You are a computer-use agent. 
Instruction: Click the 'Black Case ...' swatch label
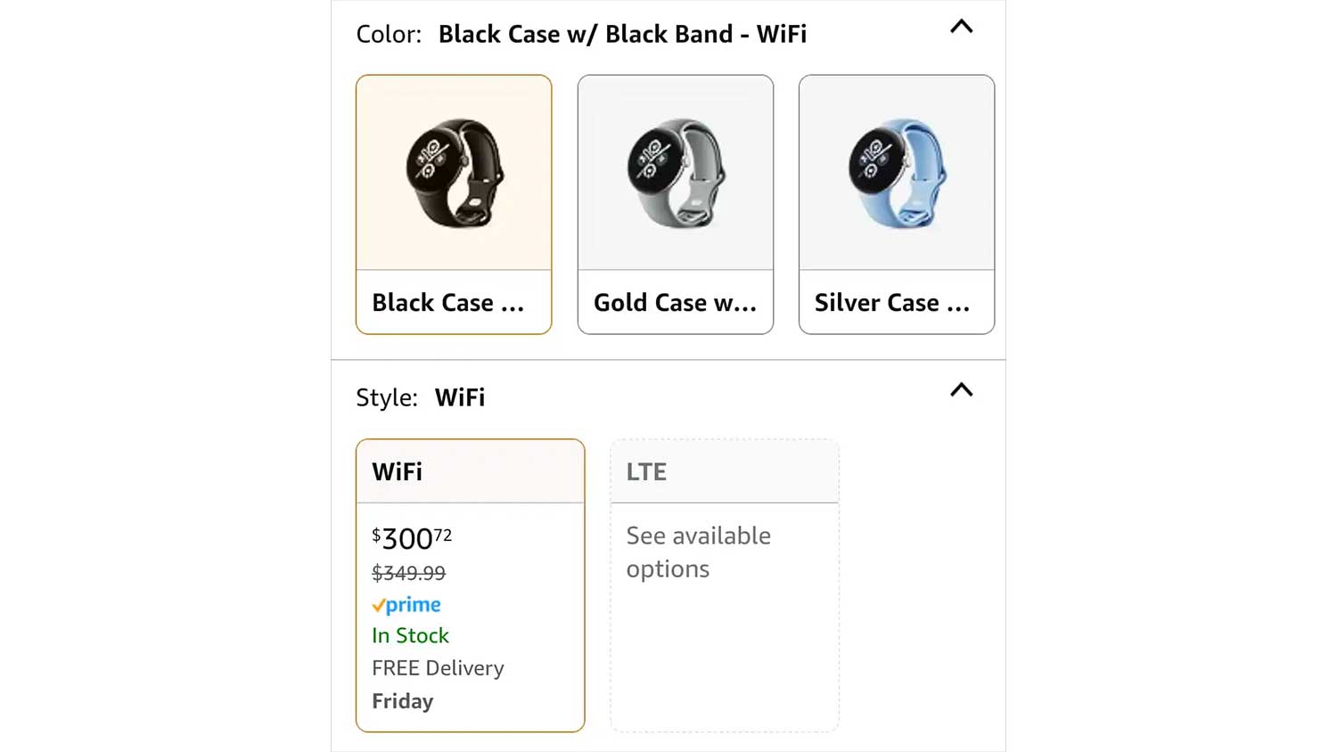click(447, 303)
